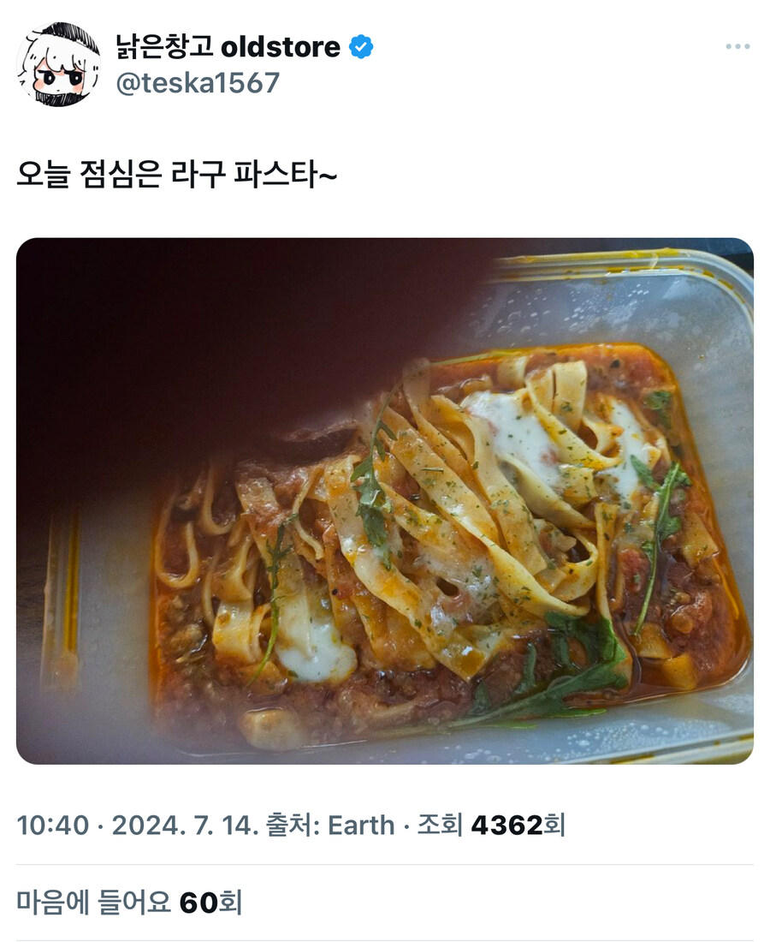Tap the plastic container rim in the photo

click(625, 265)
